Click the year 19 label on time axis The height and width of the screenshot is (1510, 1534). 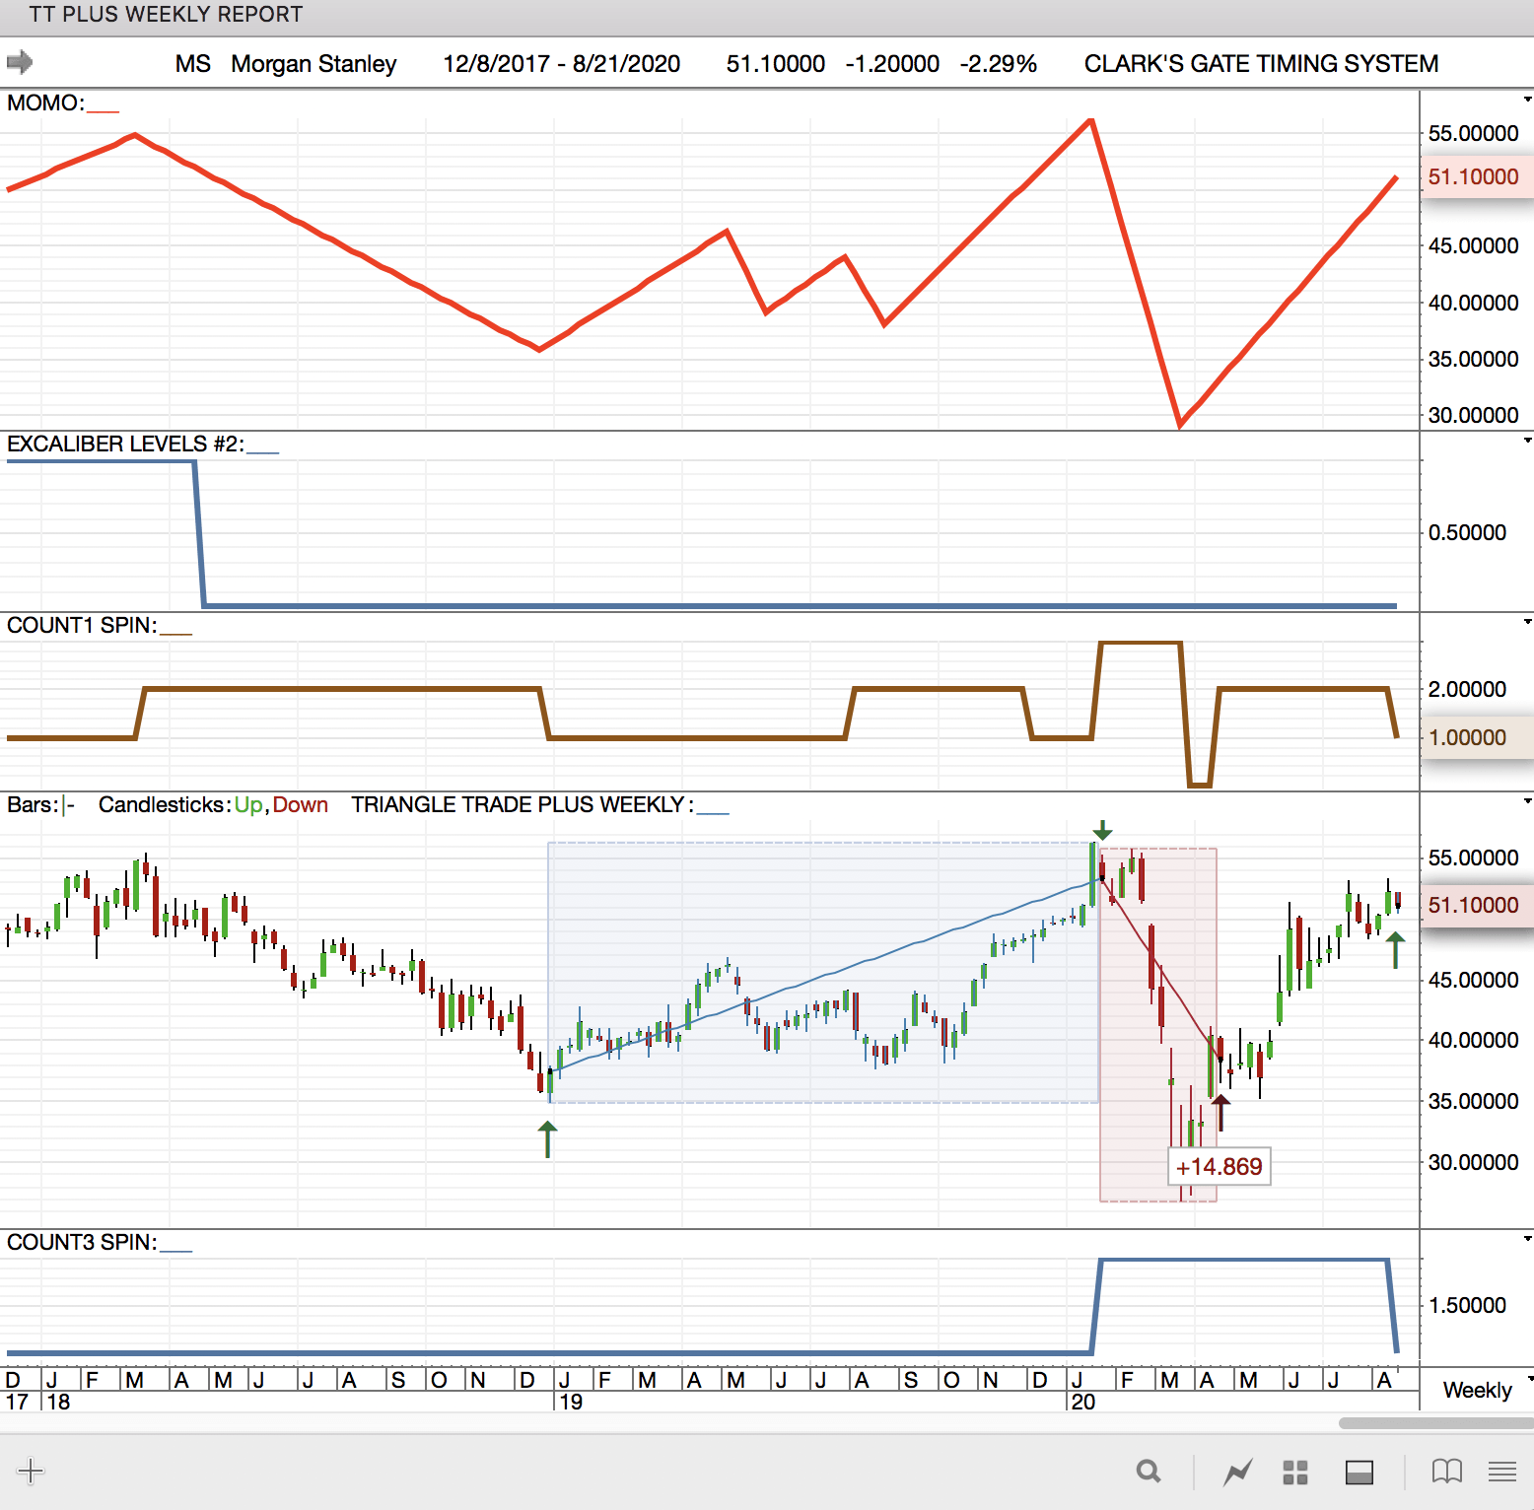coord(571,1402)
